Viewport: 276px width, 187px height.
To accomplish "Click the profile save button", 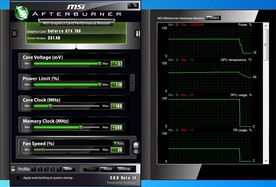I will (68, 169).
